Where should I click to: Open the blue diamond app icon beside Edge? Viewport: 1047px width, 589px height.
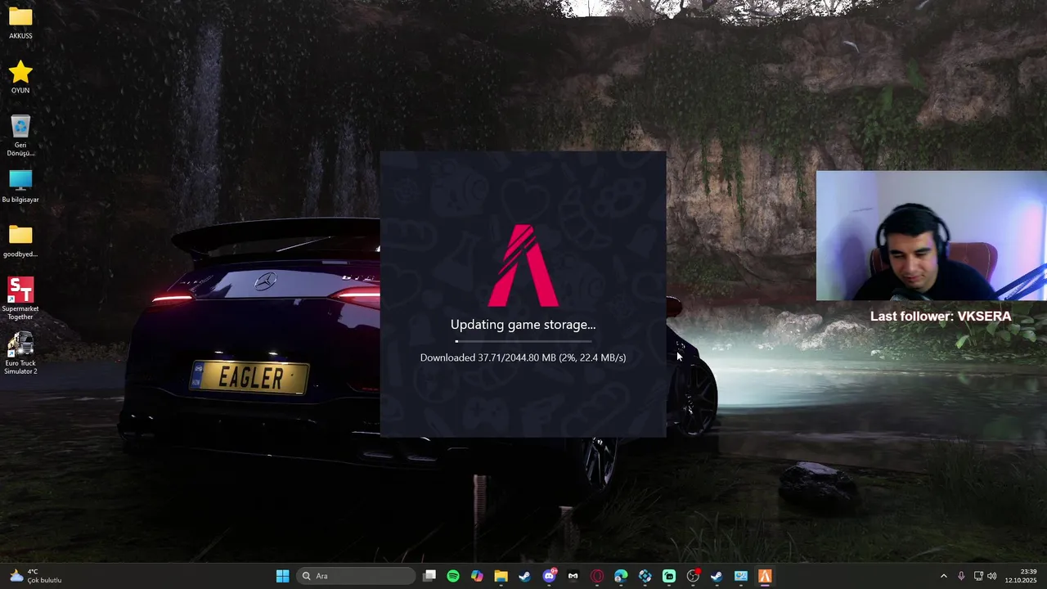(645, 576)
